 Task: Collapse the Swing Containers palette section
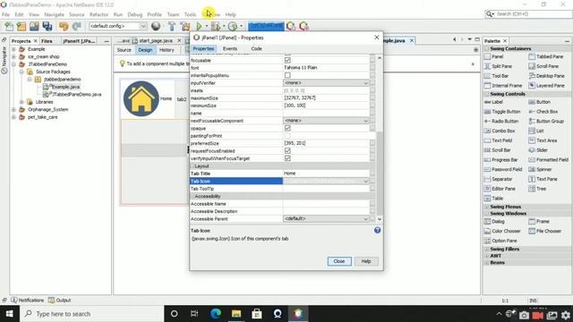(487, 48)
